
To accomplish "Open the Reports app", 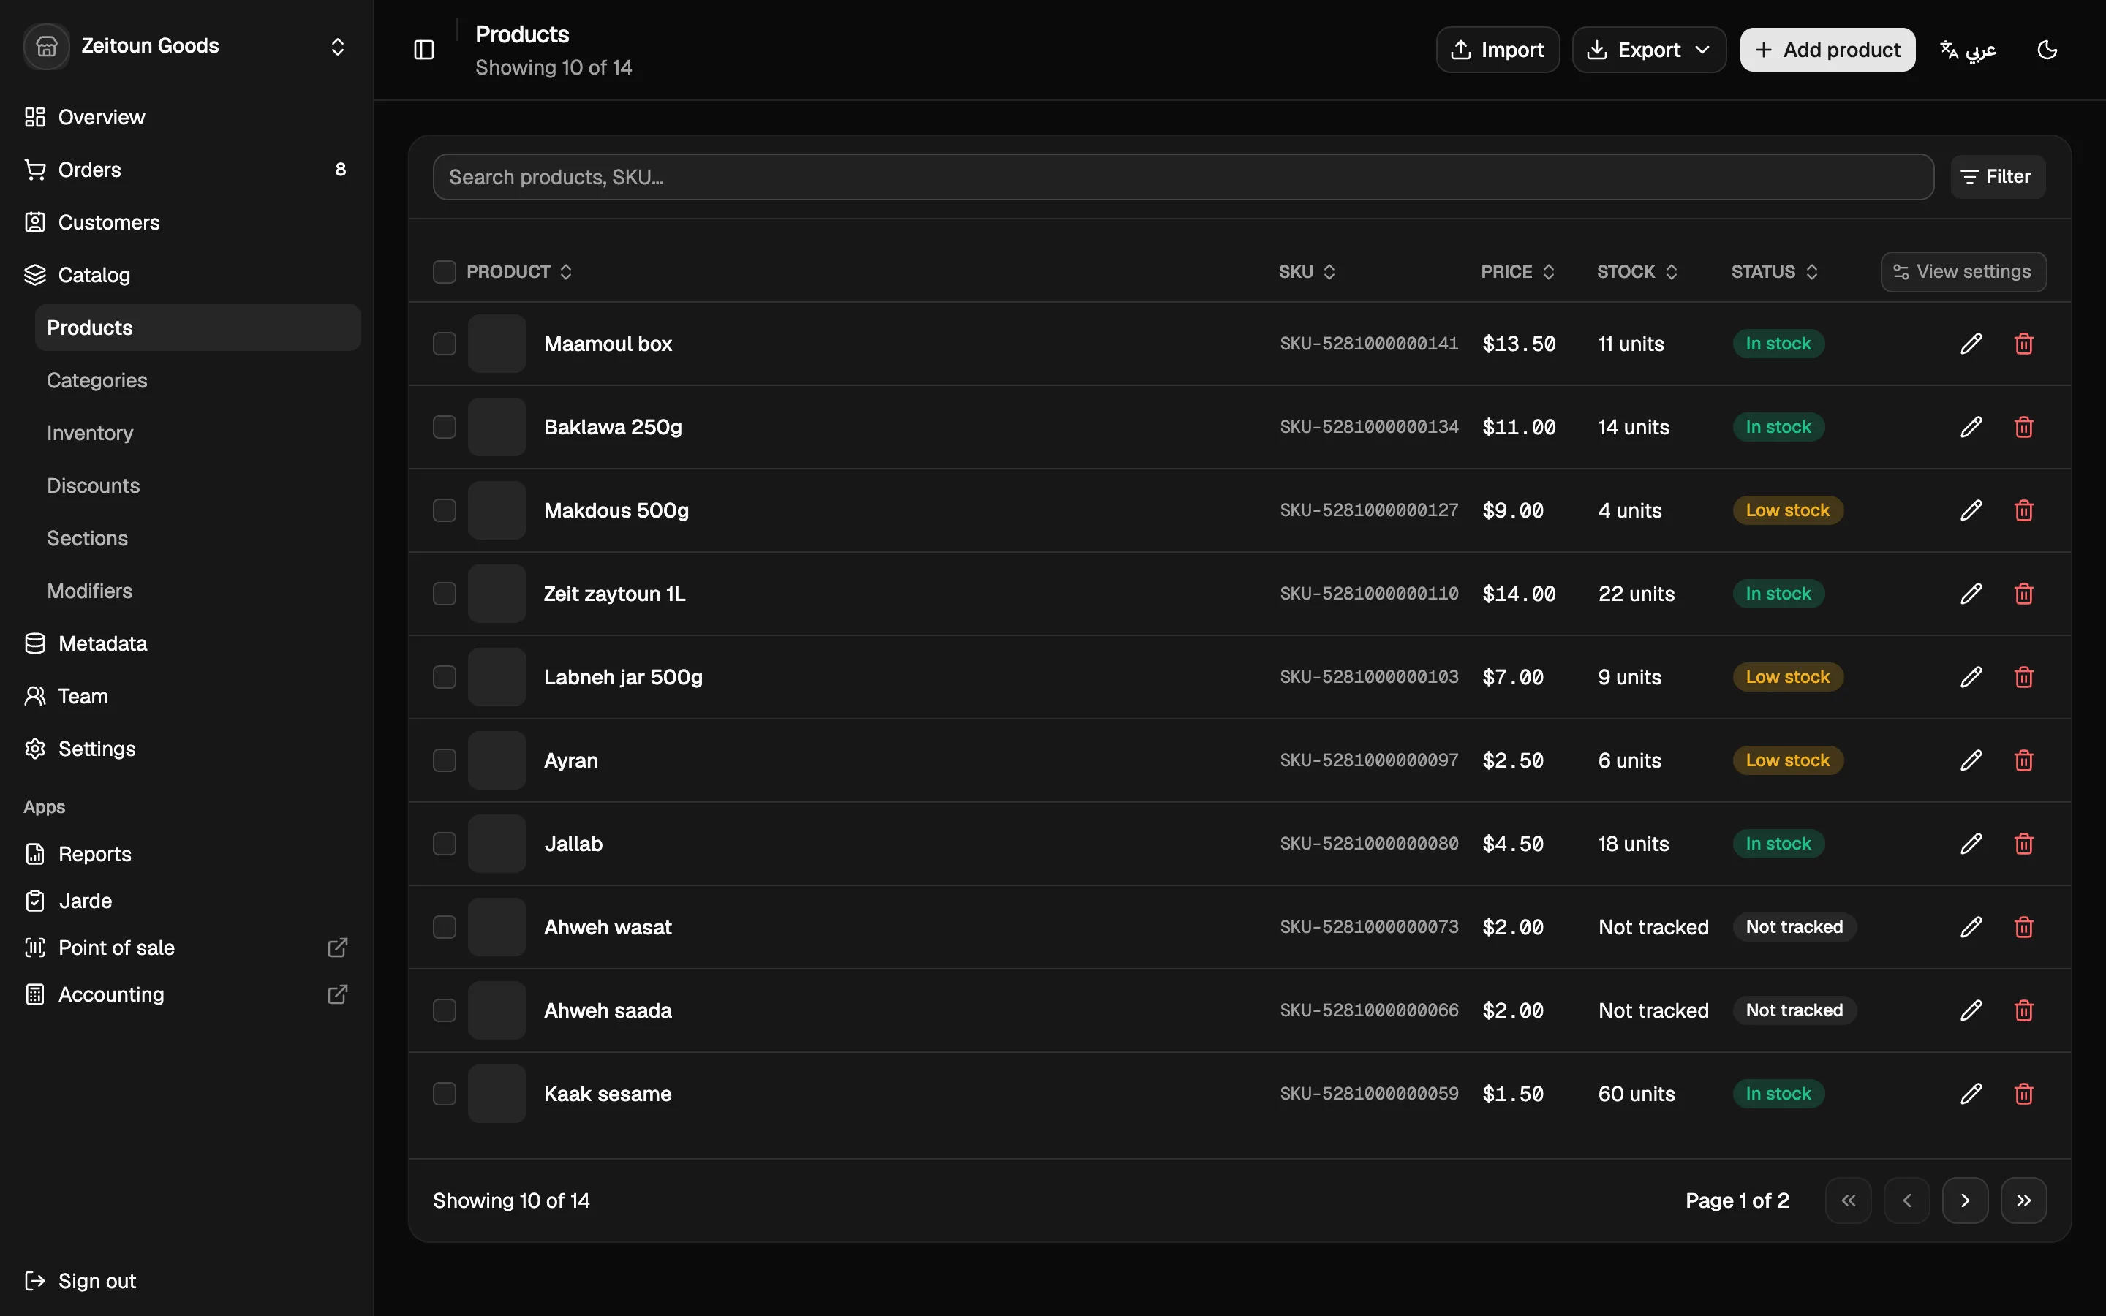I will pyautogui.click(x=187, y=854).
